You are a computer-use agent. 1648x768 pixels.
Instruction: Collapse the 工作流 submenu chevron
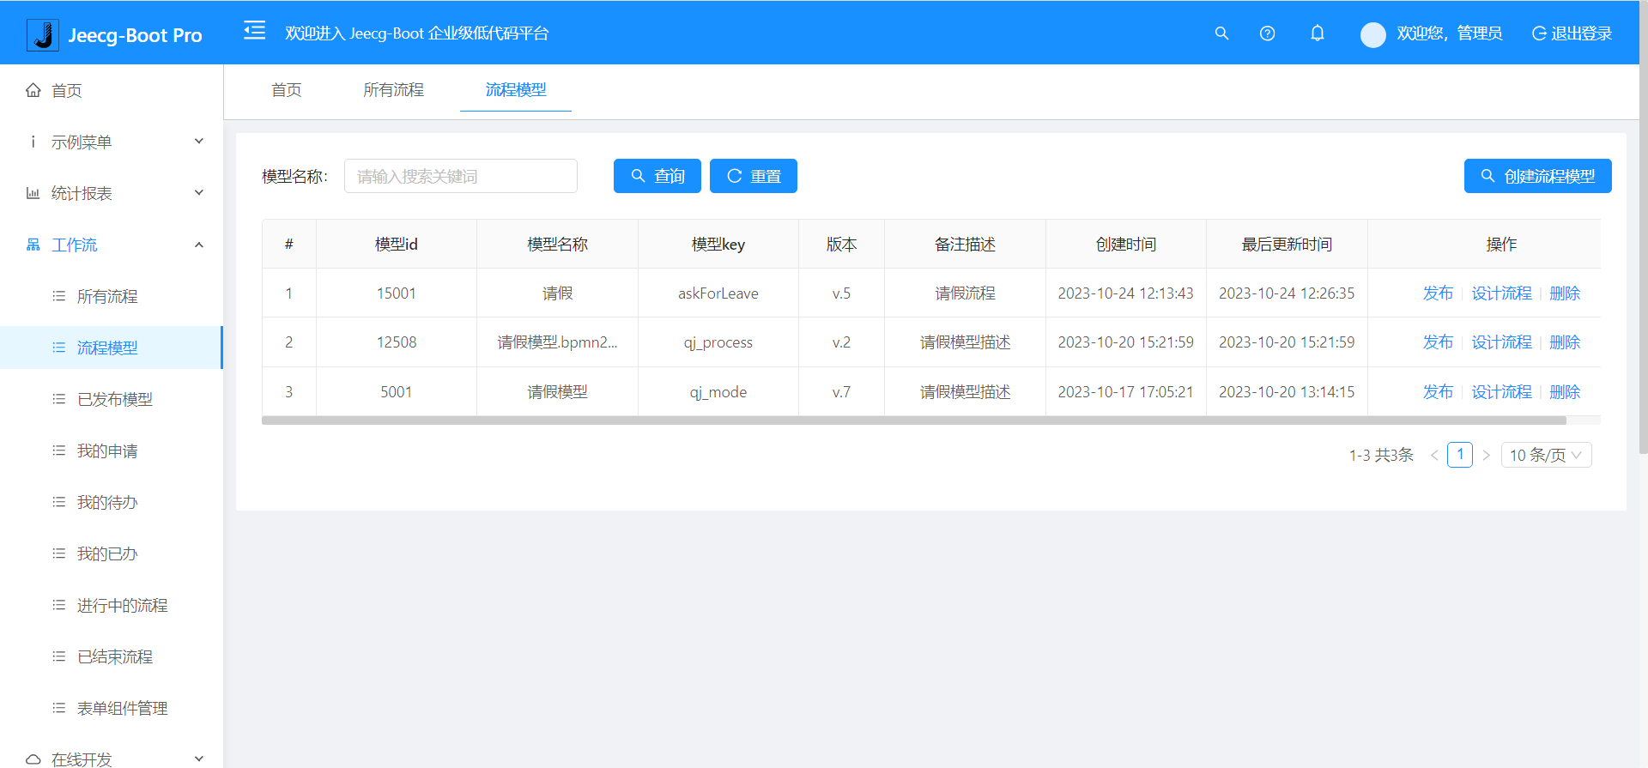(x=199, y=245)
